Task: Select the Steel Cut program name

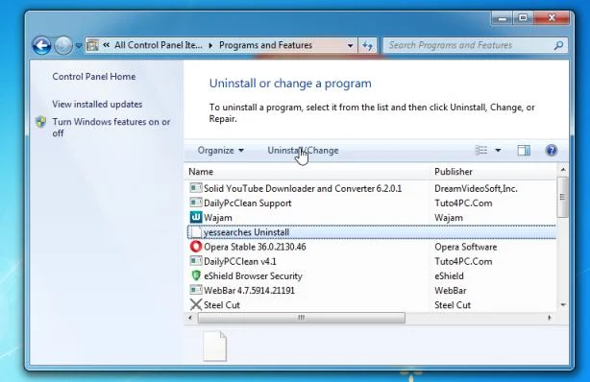Action: (x=222, y=305)
